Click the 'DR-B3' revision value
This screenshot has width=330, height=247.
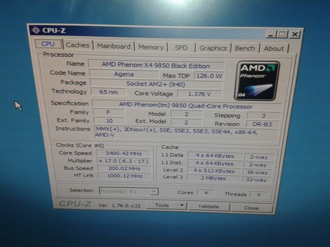tap(263, 124)
